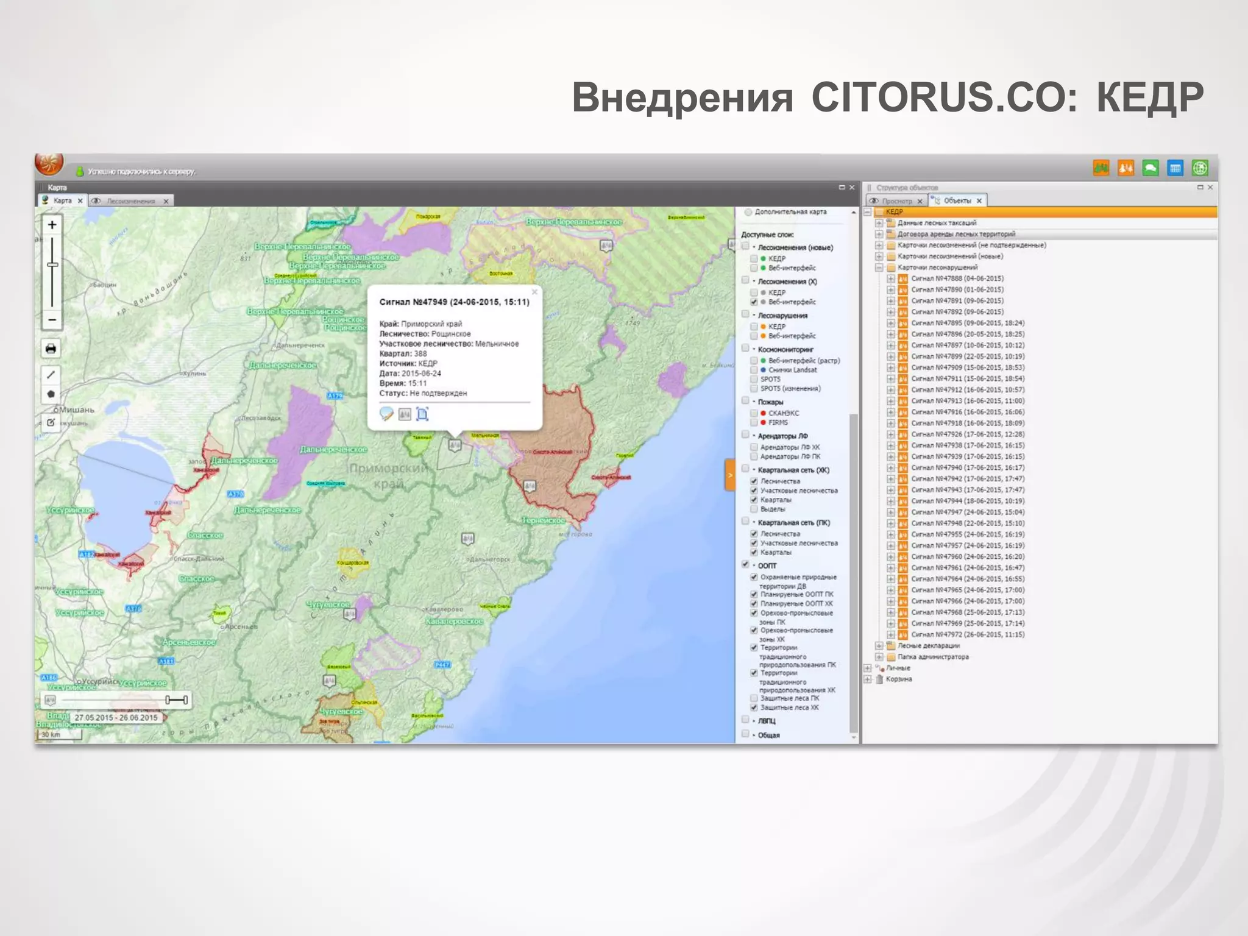Click the print map icon
This screenshot has width=1248, height=936.
coord(51,349)
